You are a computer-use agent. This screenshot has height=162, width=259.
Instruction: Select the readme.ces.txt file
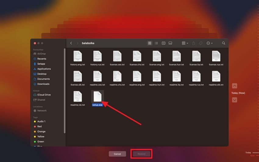click(98, 78)
